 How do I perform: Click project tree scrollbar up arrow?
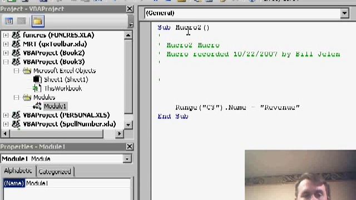pyautogui.click(x=128, y=35)
